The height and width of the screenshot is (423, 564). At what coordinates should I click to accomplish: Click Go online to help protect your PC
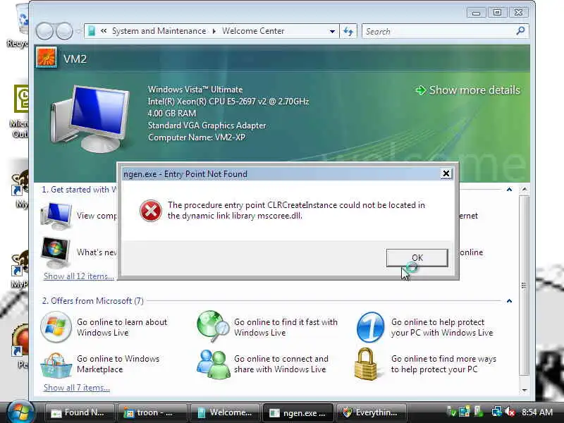(442, 327)
